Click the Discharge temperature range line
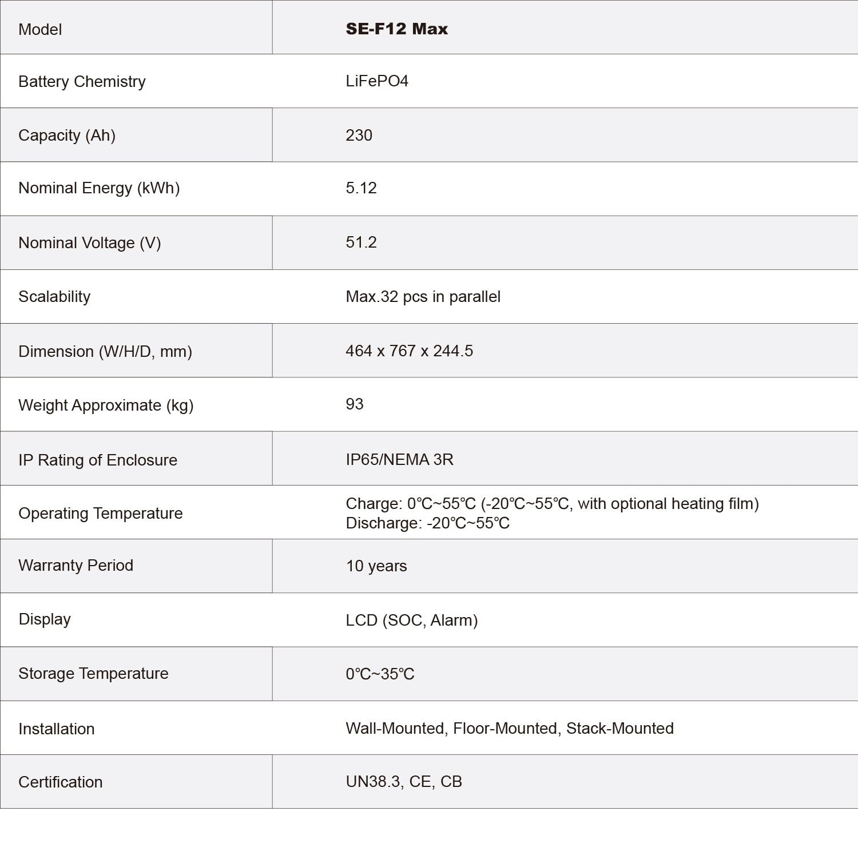The width and height of the screenshot is (858, 867). click(x=427, y=523)
